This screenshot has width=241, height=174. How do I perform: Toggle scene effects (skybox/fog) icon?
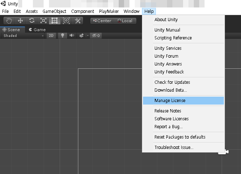81,35
